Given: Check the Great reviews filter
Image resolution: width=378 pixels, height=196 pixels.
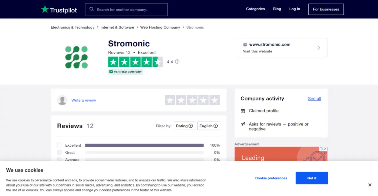Looking at the screenshot, I should (x=59, y=152).
